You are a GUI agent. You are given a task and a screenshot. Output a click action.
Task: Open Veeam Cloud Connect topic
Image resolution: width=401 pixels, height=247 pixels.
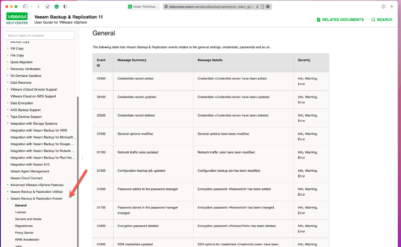[x=26, y=178]
